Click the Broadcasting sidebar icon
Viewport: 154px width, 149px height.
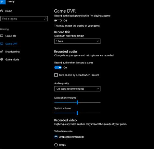pyautogui.click(x=2, y=52)
